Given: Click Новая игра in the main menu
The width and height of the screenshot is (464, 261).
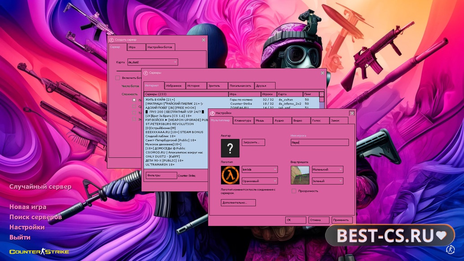Looking at the screenshot, I should [x=28, y=207].
